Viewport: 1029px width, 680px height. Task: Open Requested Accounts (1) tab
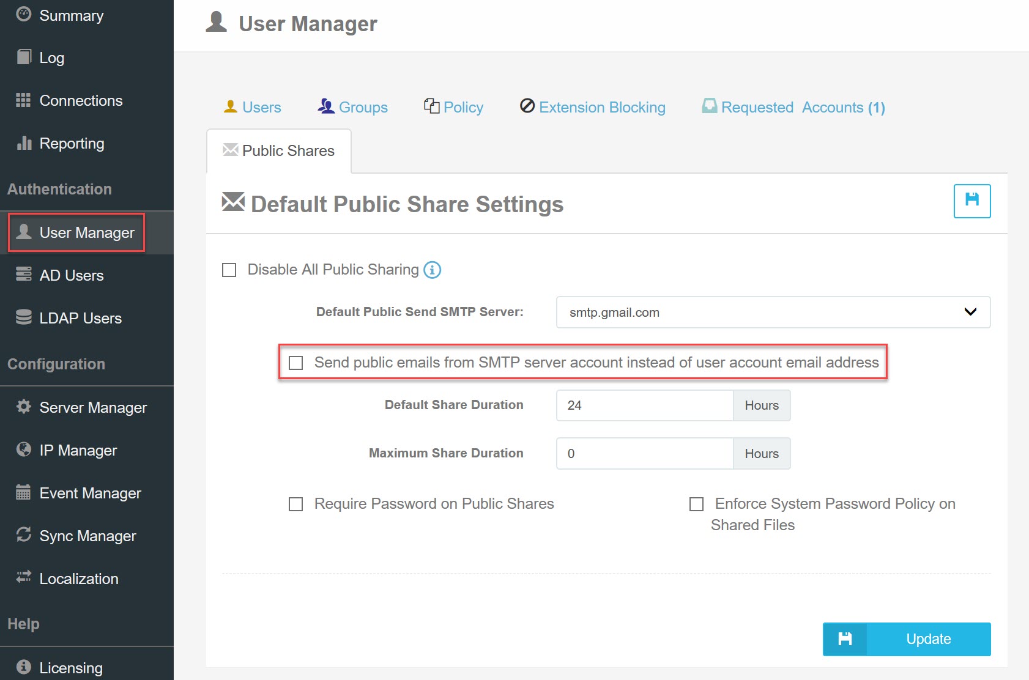(x=793, y=107)
